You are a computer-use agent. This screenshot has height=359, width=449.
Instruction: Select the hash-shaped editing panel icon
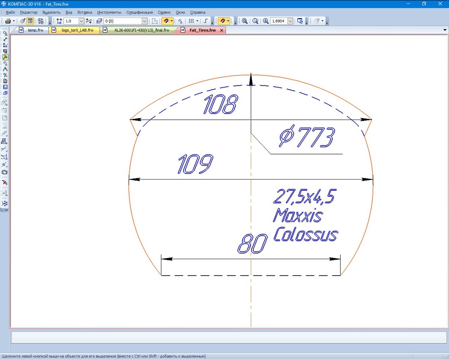tap(5, 51)
